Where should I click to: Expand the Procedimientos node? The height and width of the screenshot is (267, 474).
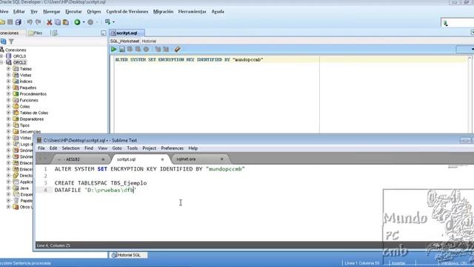8,94
